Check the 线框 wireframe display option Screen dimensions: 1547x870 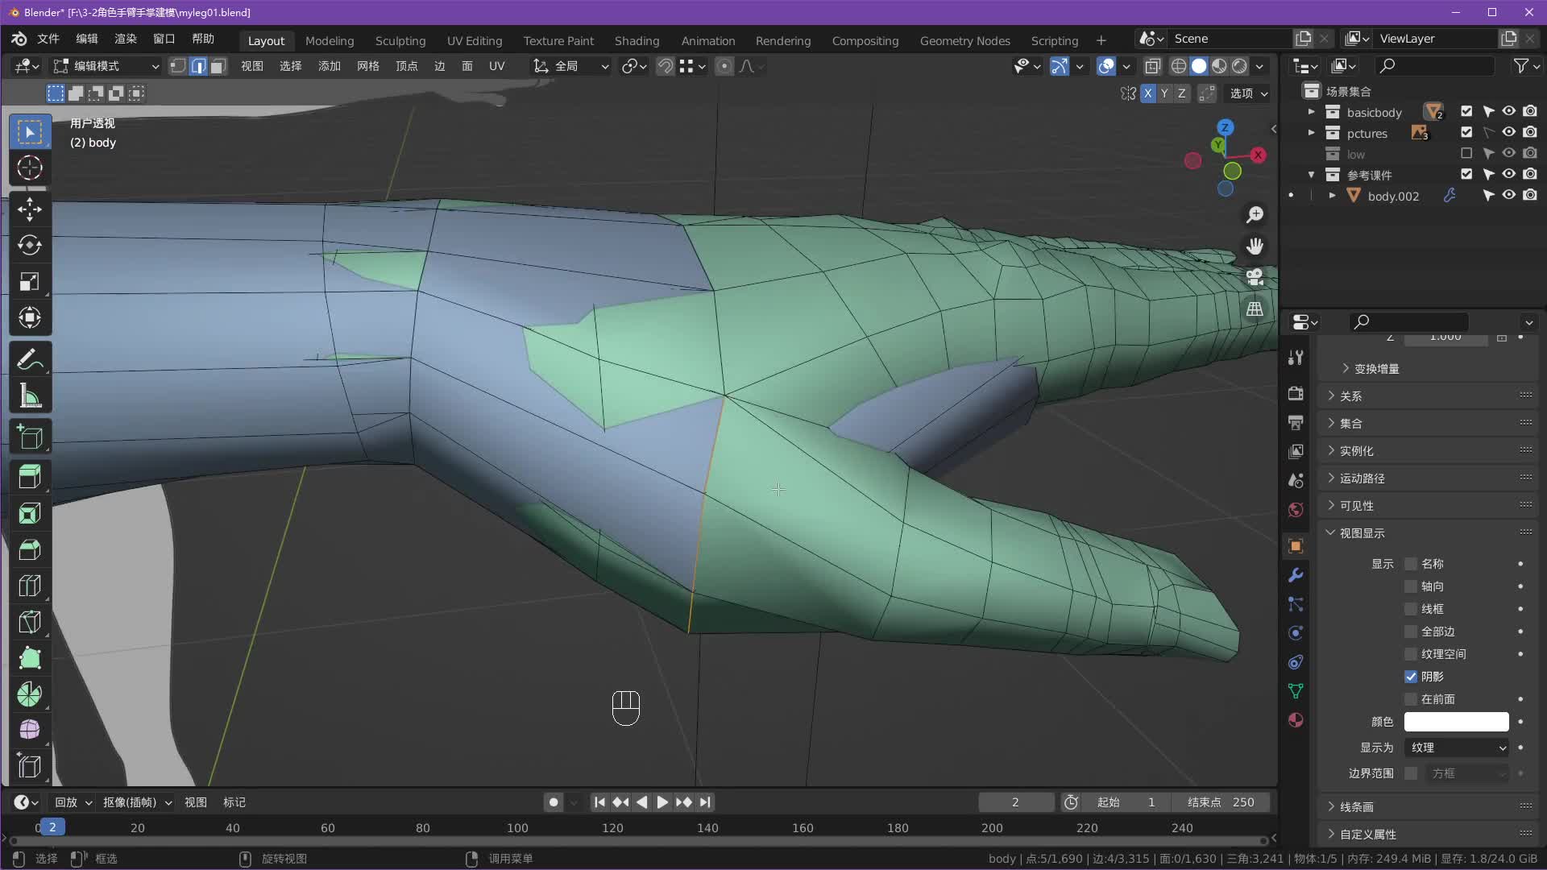click(x=1411, y=609)
